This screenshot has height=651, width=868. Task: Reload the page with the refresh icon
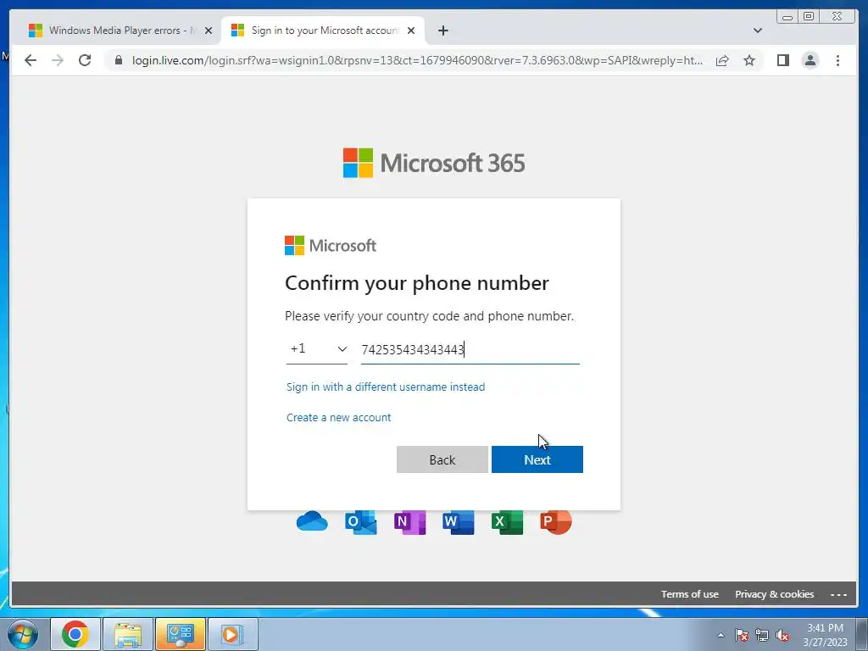coord(85,60)
